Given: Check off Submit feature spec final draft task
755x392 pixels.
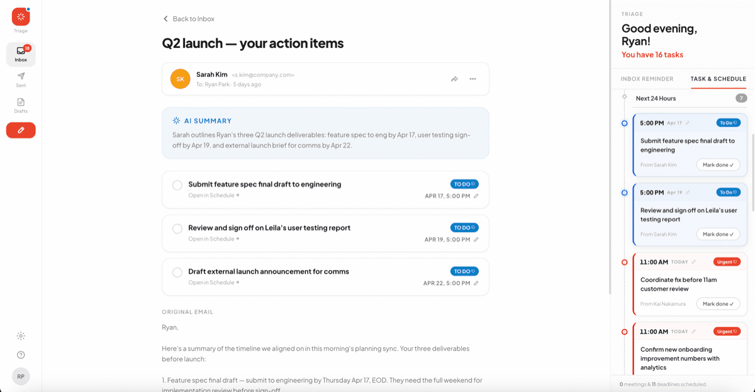Looking at the screenshot, I should click(177, 185).
